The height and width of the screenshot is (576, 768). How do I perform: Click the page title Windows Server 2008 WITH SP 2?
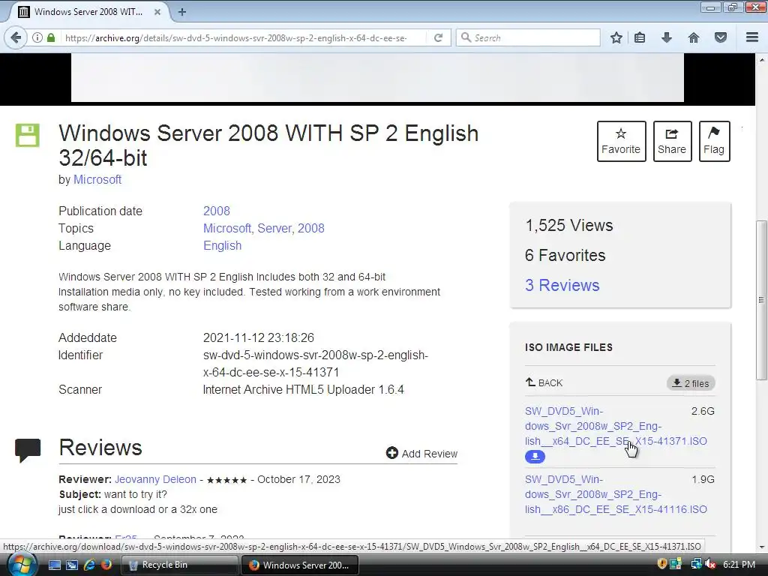[x=268, y=145]
